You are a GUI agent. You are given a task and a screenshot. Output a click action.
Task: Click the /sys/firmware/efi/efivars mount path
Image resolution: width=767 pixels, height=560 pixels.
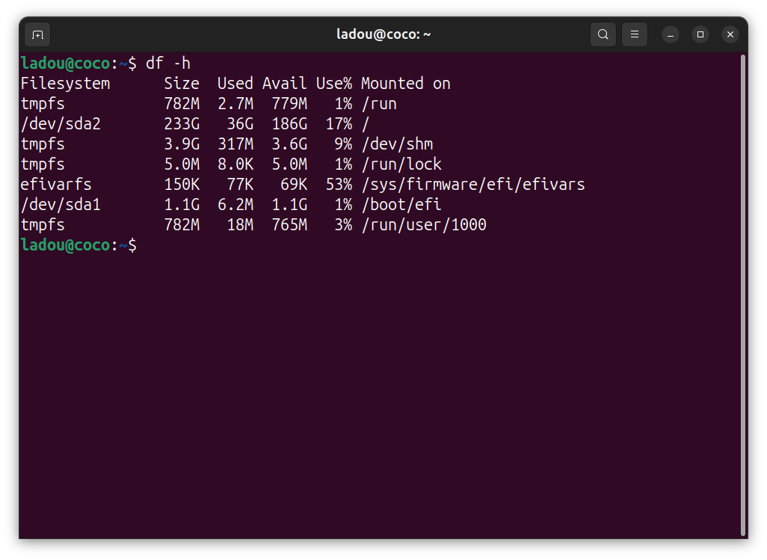tap(472, 185)
